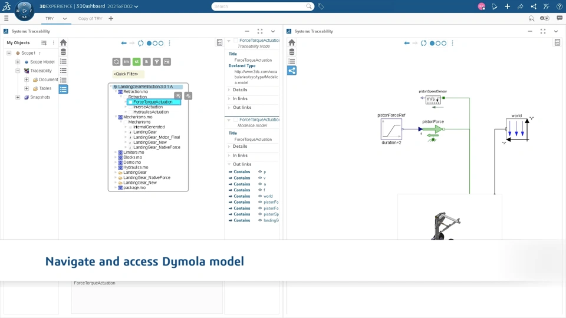Open the chat messages icon below top bar
Screen dimensions: 566x318
click(x=560, y=18)
